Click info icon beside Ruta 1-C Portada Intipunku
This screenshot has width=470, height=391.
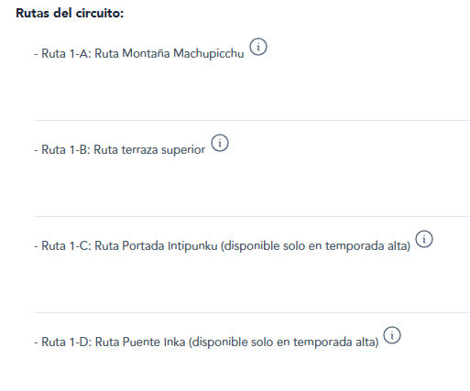point(424,239)
